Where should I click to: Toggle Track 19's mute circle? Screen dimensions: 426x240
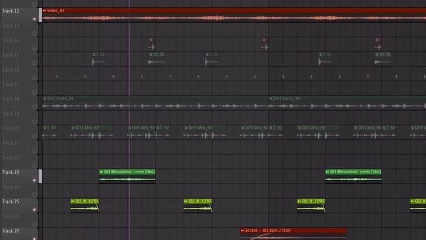pyautogui.click(x=34, y=121)
